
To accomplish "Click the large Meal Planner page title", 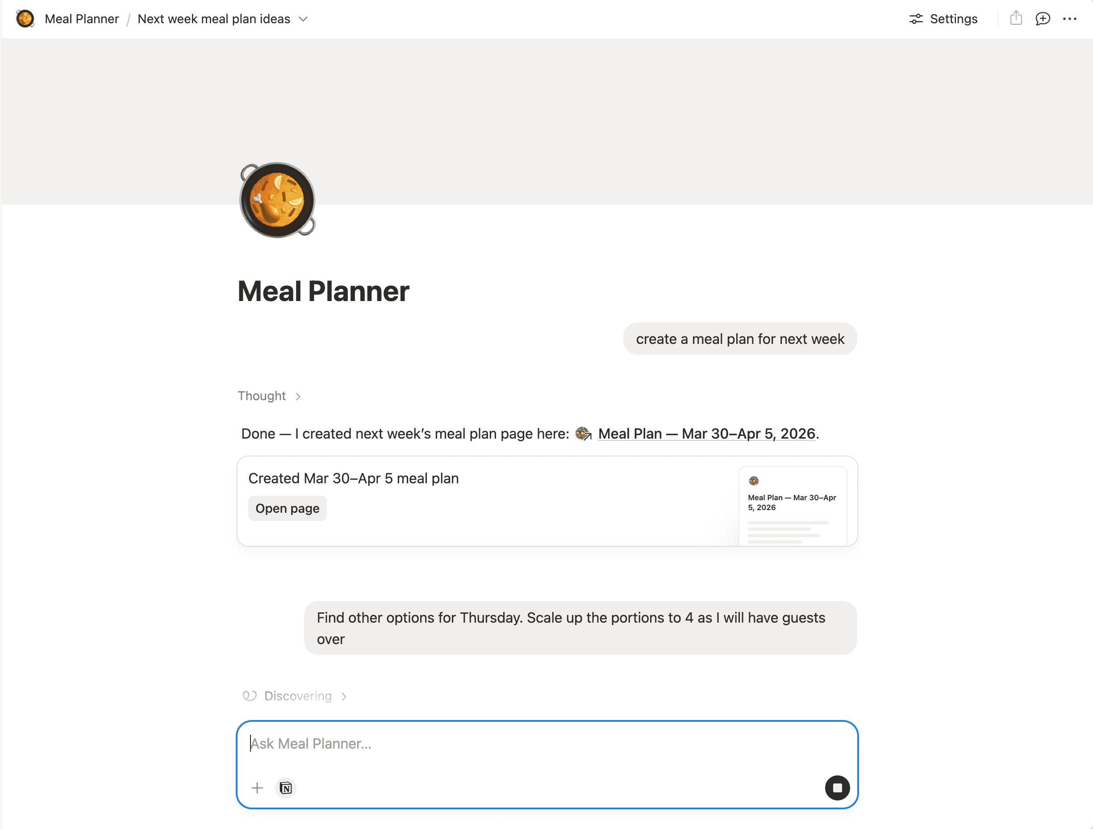I will point(323,291).
